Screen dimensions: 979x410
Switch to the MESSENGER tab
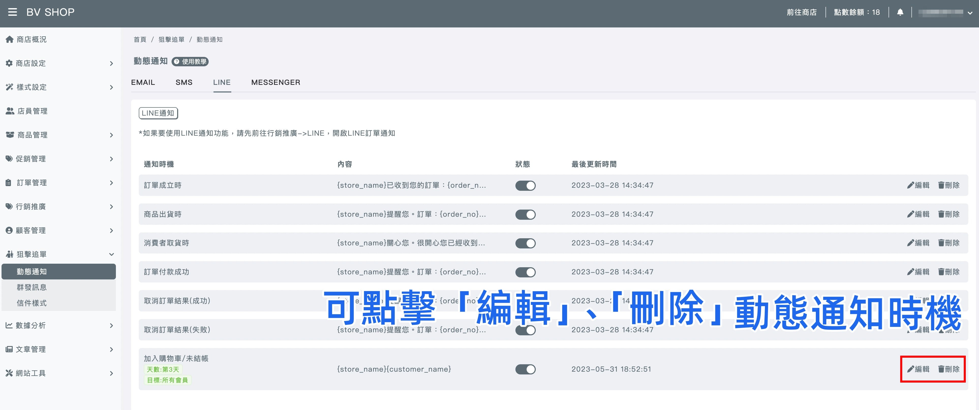coord(276,82)
